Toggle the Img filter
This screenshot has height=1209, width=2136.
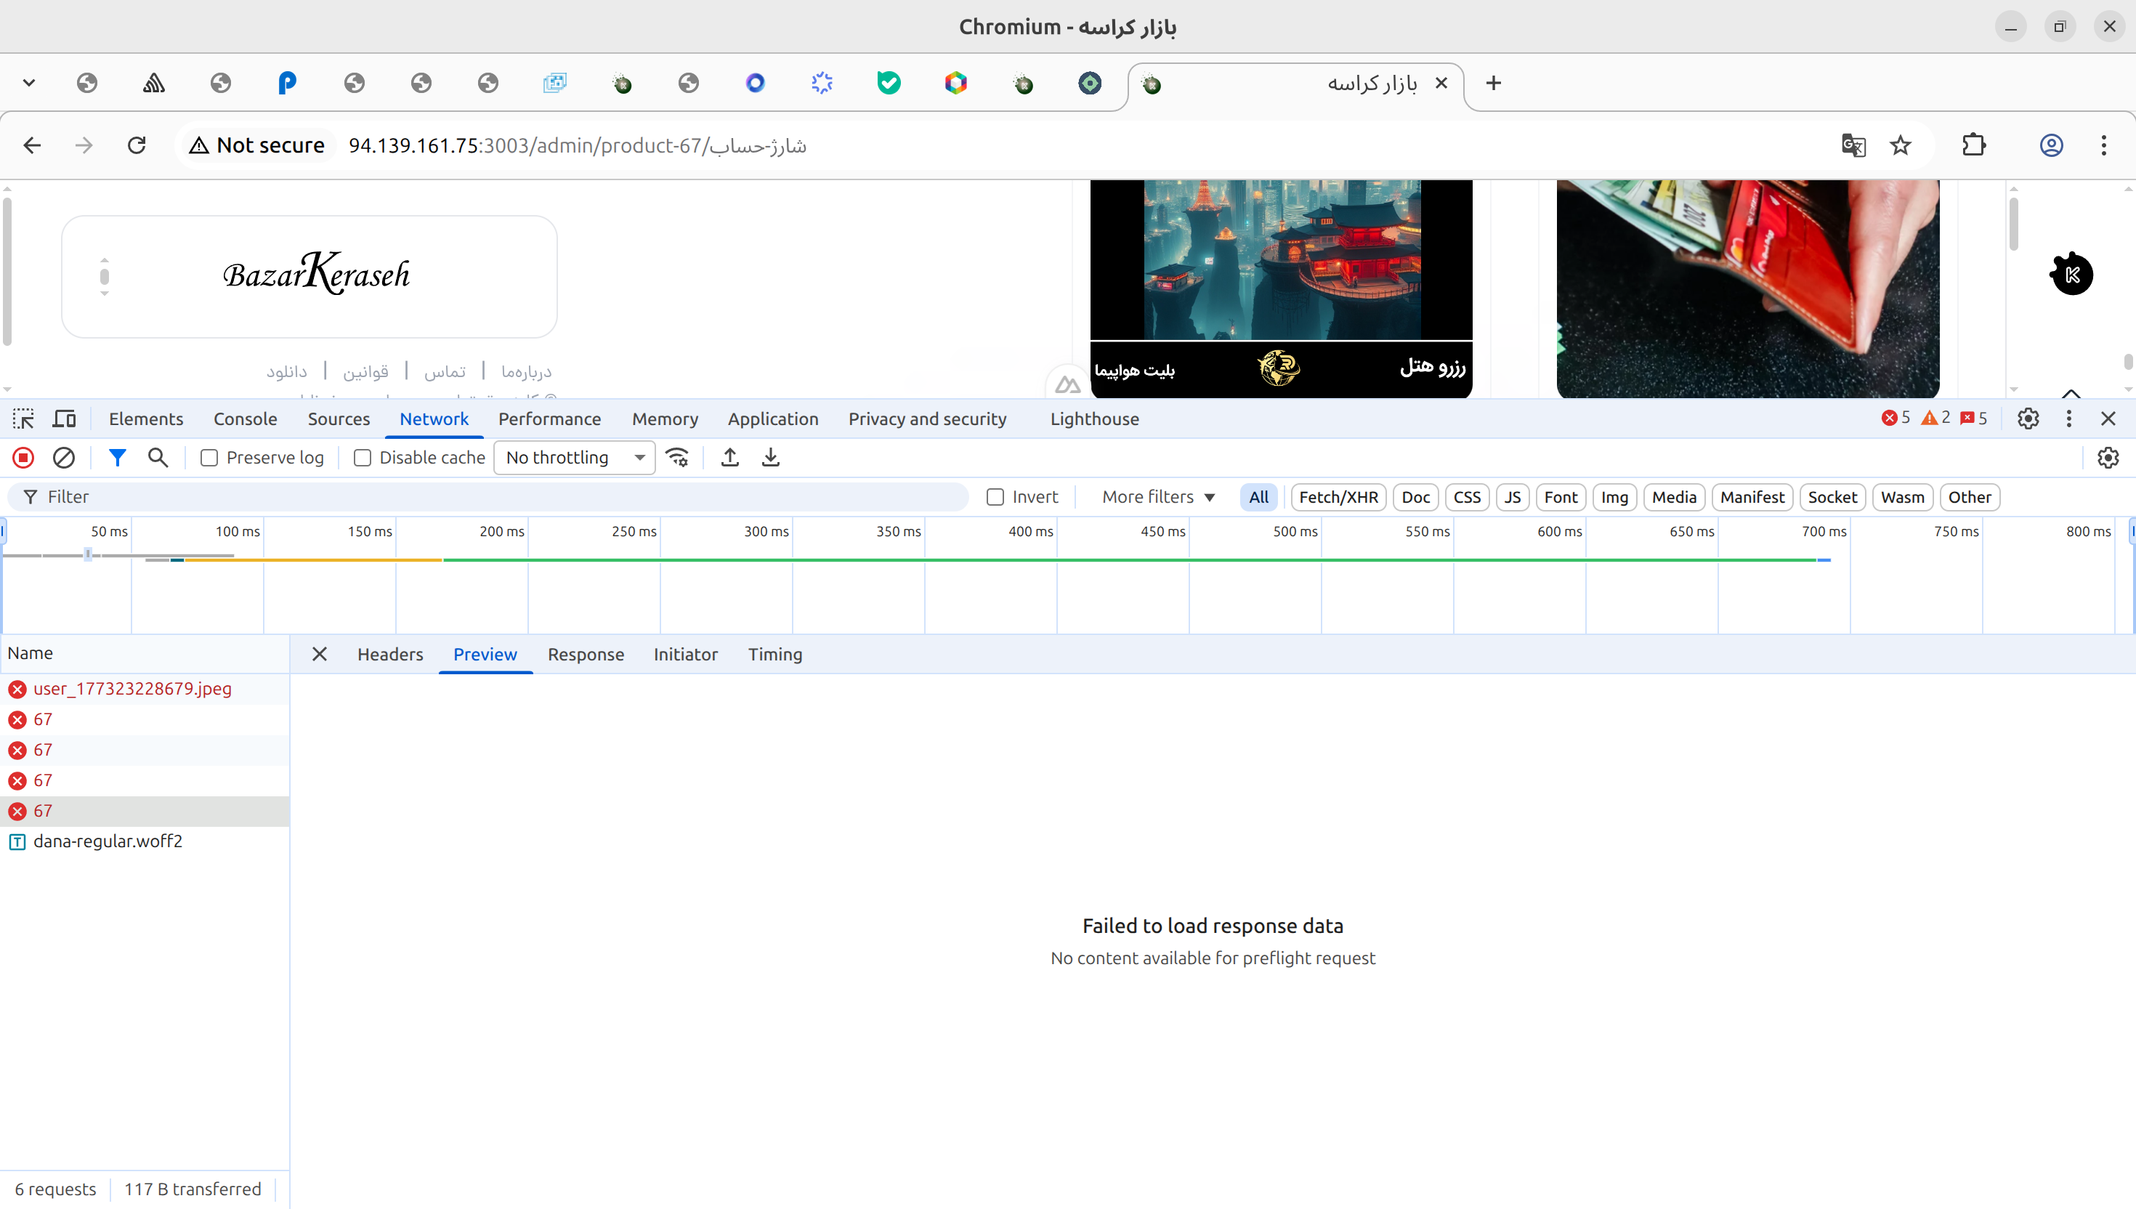(x=1614, y=496)
